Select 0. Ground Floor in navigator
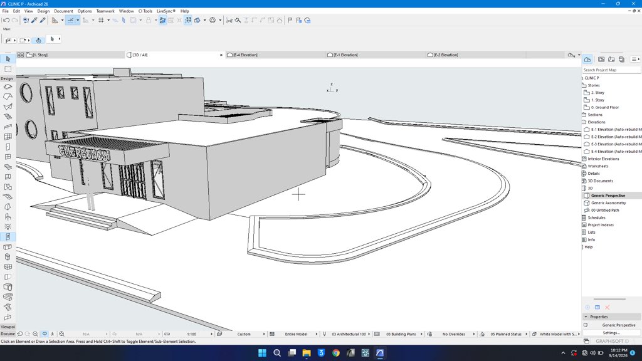Viewport: 642px width, 361px height. (605, 107)
